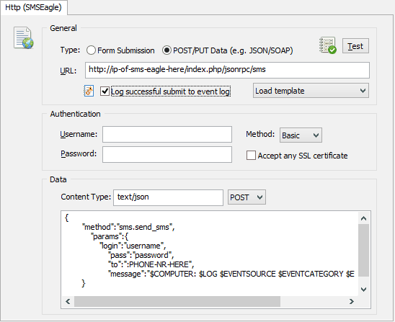Viewport: 395px width, 322px height.
Task: Click the "message" line with $COMPUTER
Action: pyautogui.click(x=231, y=274)
